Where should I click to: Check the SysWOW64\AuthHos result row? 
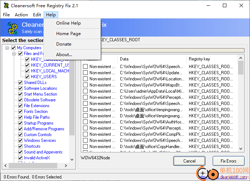pos(85,122)
